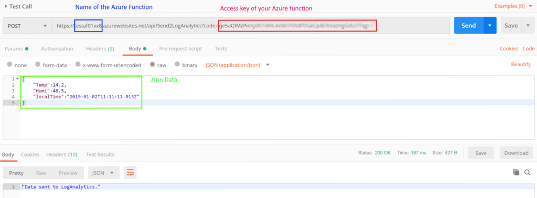The image size is (537, 198).
Task: Expand the Test Call disclosure triangle
Action: tap(6, 6)
